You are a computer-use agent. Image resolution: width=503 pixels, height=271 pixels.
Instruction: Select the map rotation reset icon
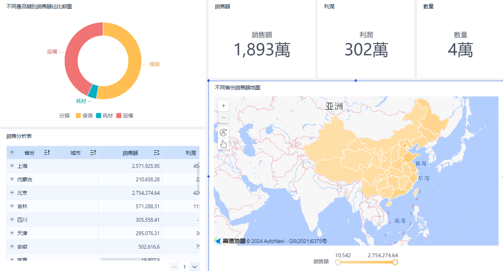pyautogui.click(x=223, y=132)
